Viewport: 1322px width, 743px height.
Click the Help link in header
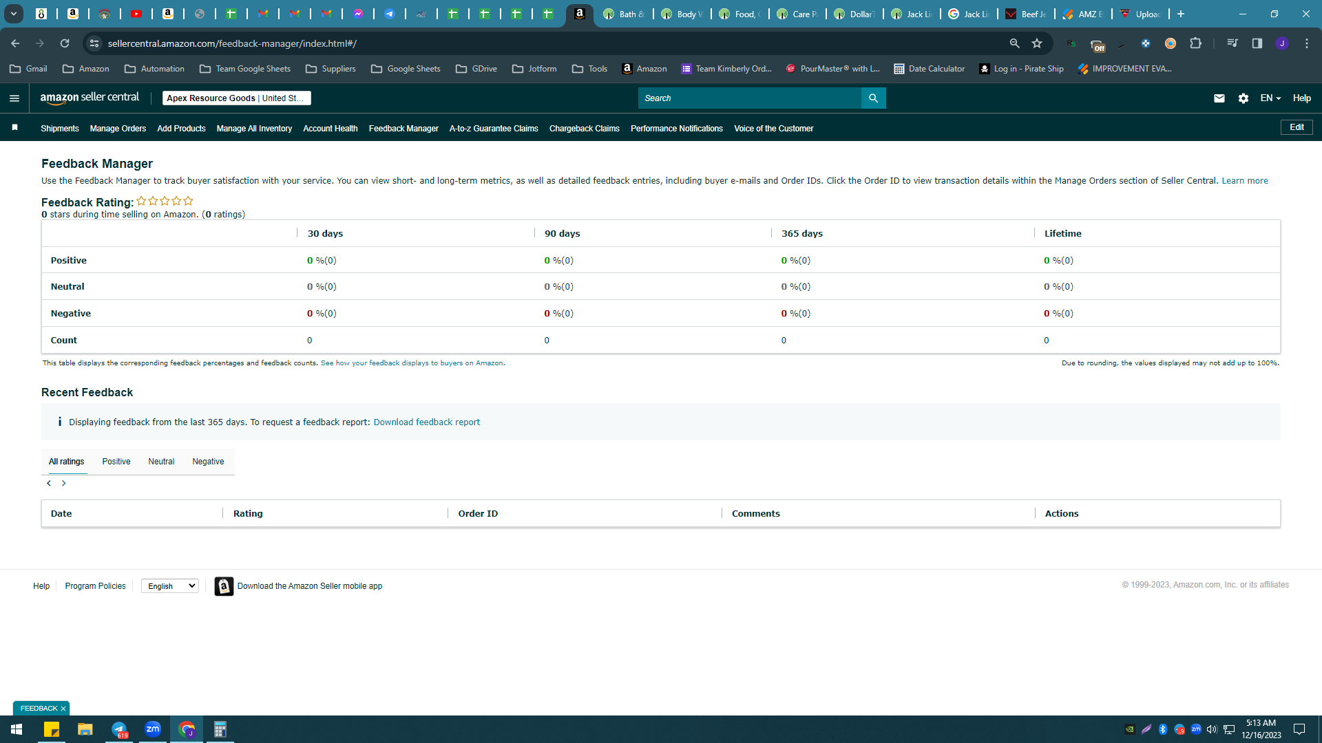[1301, 98]
